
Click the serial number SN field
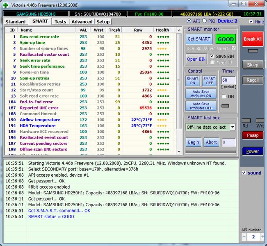98,14
